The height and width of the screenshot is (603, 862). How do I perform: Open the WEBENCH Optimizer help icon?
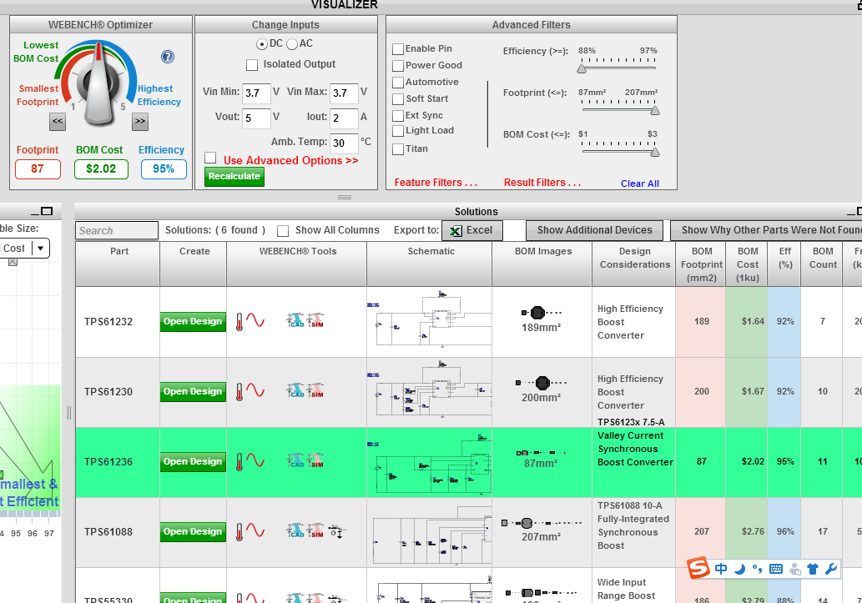click(x=168, y=57)
